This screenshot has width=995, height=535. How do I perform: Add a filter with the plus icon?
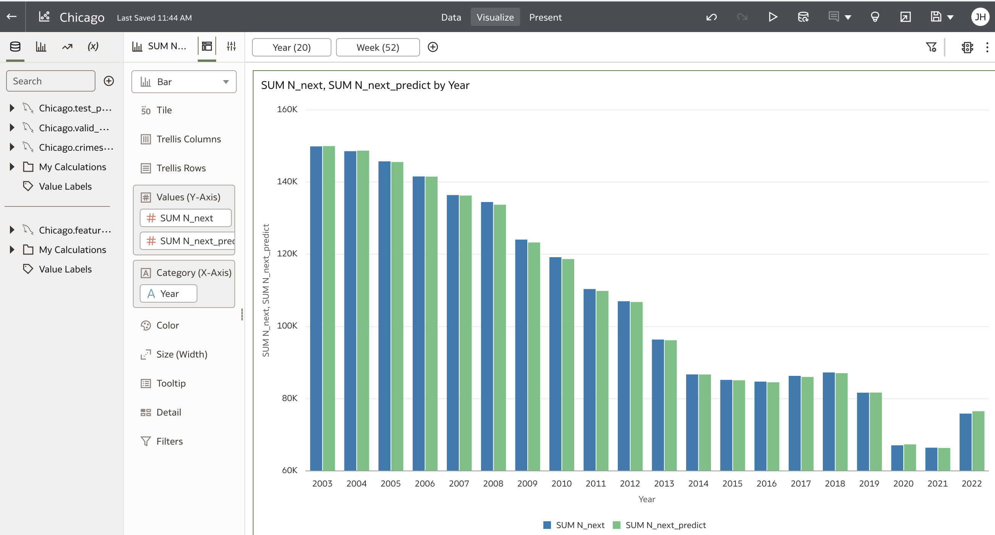point(433,47)
